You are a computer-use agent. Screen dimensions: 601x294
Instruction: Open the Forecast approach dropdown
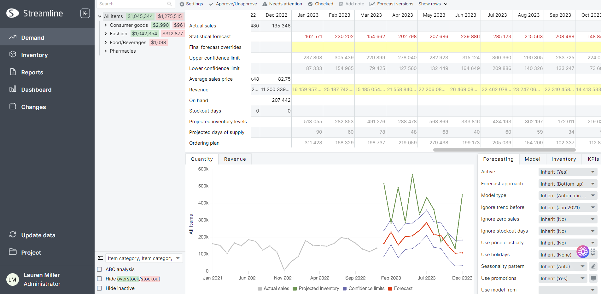coord(568,184)
